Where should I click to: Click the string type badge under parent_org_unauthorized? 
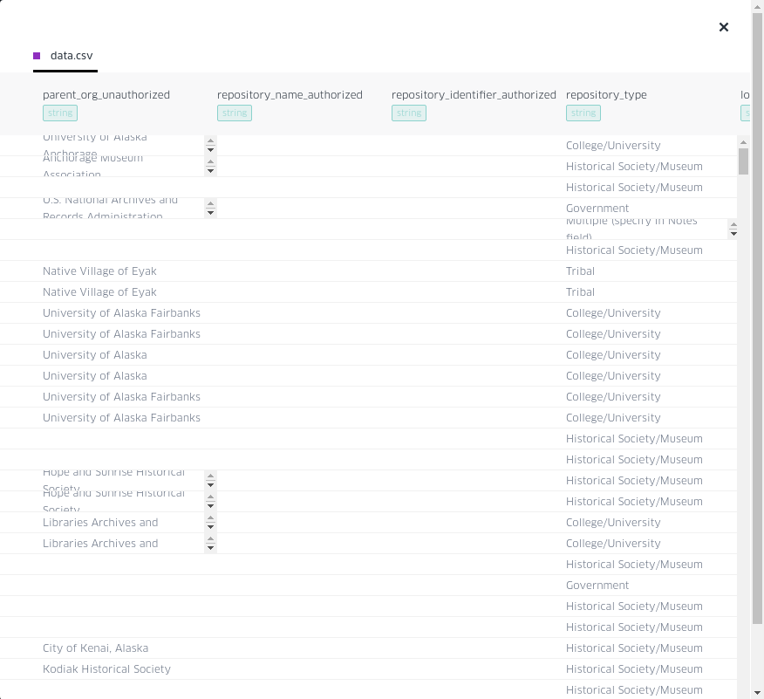[x=59, y=113]
